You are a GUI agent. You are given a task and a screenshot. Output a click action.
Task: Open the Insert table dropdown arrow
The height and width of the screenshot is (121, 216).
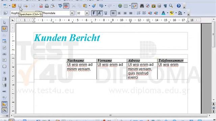click(130, 6)
